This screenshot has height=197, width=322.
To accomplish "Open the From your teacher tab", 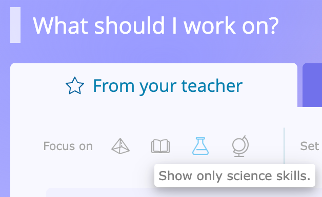I will 154,85.
